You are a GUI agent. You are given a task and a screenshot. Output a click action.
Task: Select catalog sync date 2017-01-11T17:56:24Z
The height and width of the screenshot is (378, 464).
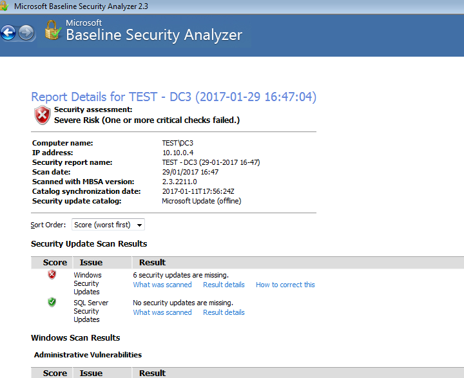tap(198, 191)
